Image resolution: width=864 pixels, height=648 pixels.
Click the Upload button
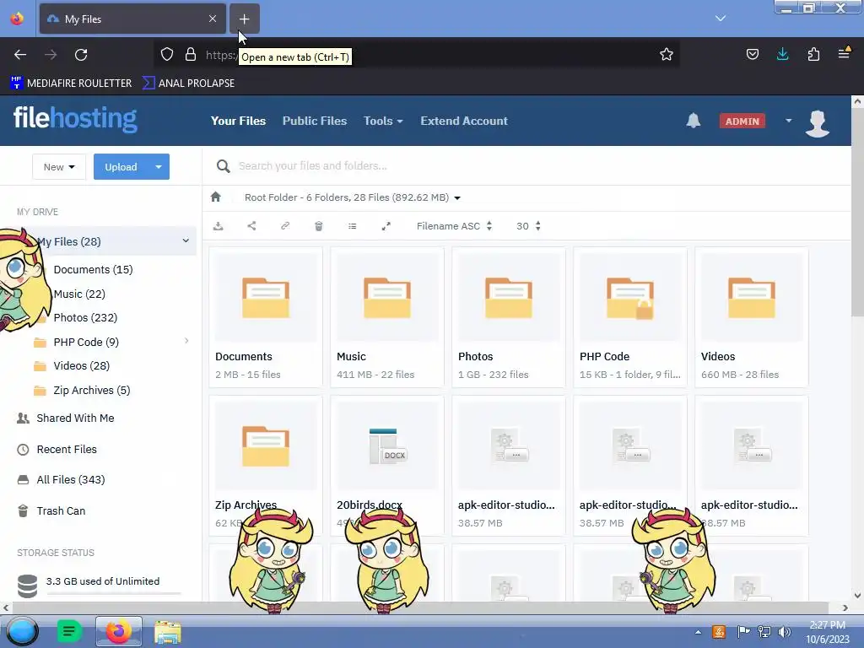[x=121, y=166]
